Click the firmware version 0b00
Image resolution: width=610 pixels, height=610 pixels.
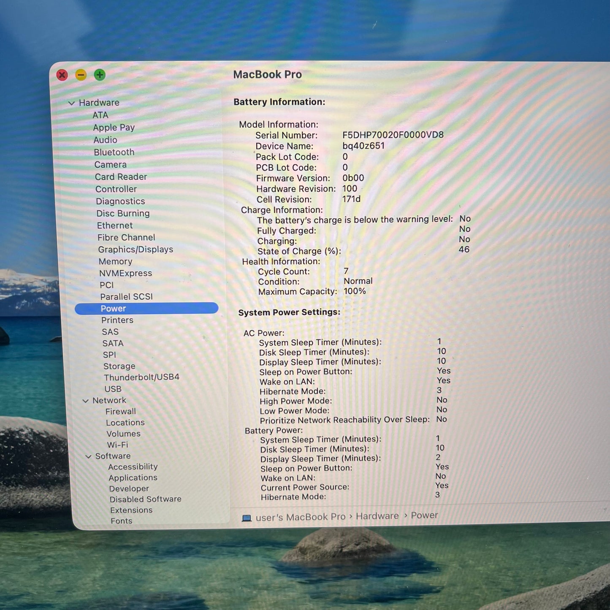tap(353, 178)
